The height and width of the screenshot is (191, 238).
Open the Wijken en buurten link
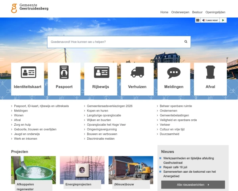(99, 120)
